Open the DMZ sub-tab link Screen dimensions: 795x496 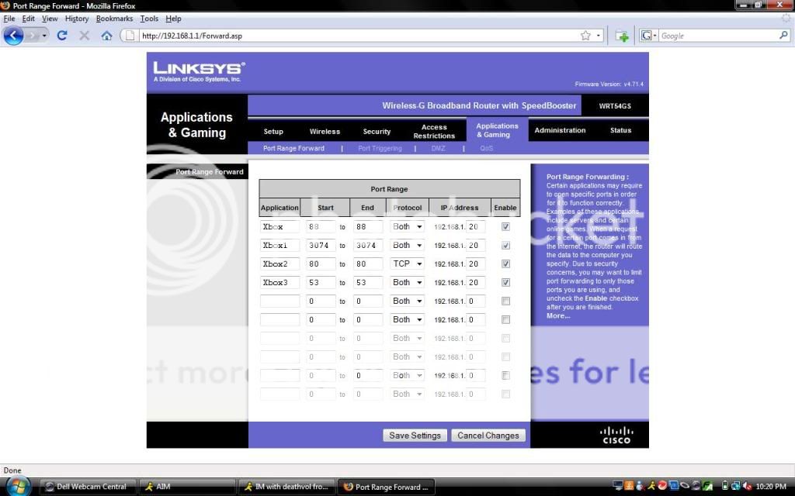point(438,148)
